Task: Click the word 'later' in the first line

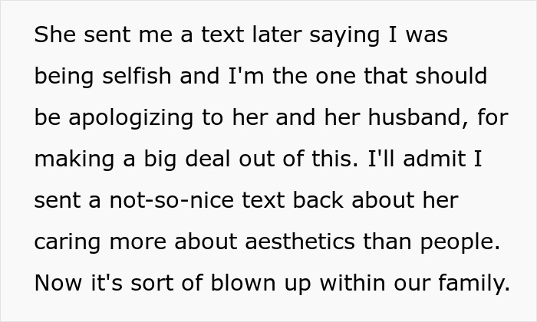Action: (x=277, y=34)
